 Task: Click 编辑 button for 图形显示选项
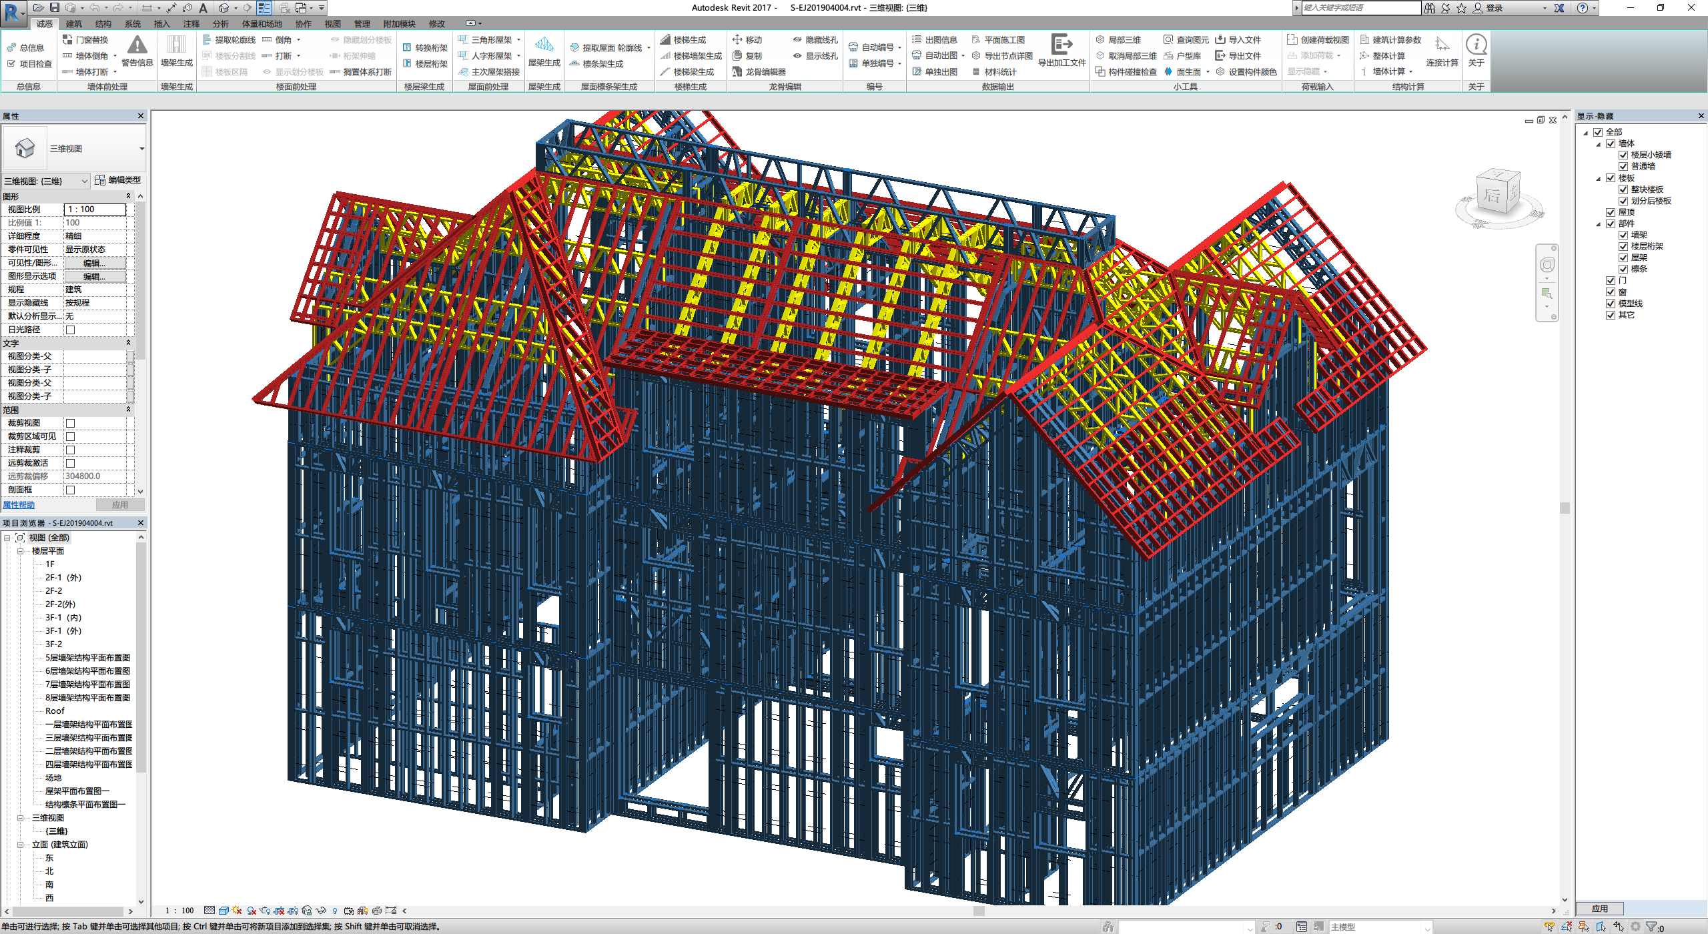(x=94, y=276)
